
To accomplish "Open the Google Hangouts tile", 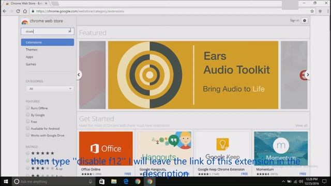I will coord(164,154).
